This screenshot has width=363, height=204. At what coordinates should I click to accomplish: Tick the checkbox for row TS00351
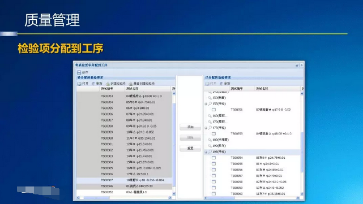coord(213,110)
